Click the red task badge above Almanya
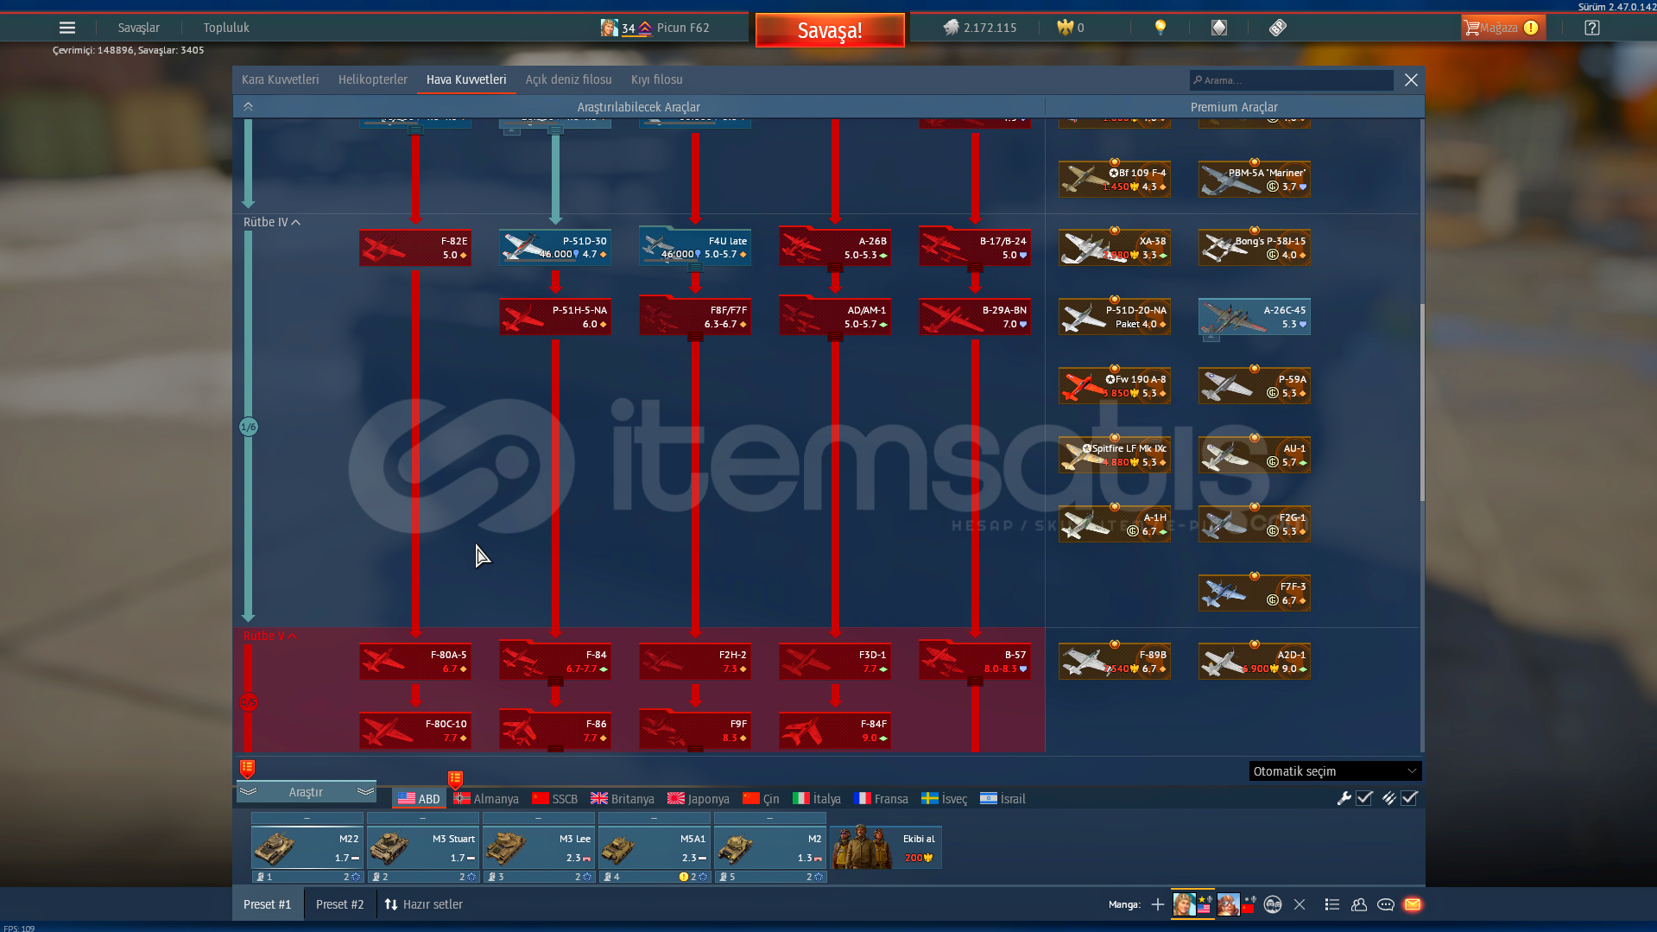Image resolution: width=1657 pixels, height=932 pixels. [455, 780]
